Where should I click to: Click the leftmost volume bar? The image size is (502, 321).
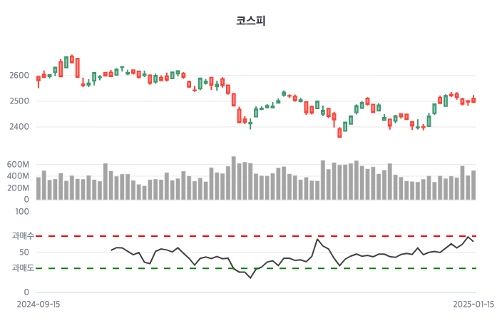(39, 188)
